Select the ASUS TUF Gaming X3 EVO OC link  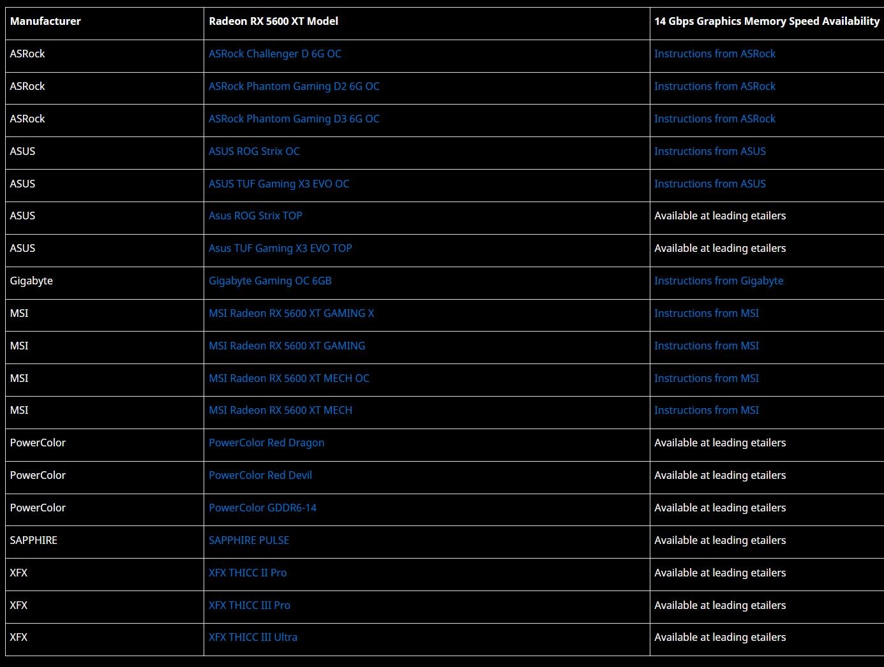tap(279, 184)
